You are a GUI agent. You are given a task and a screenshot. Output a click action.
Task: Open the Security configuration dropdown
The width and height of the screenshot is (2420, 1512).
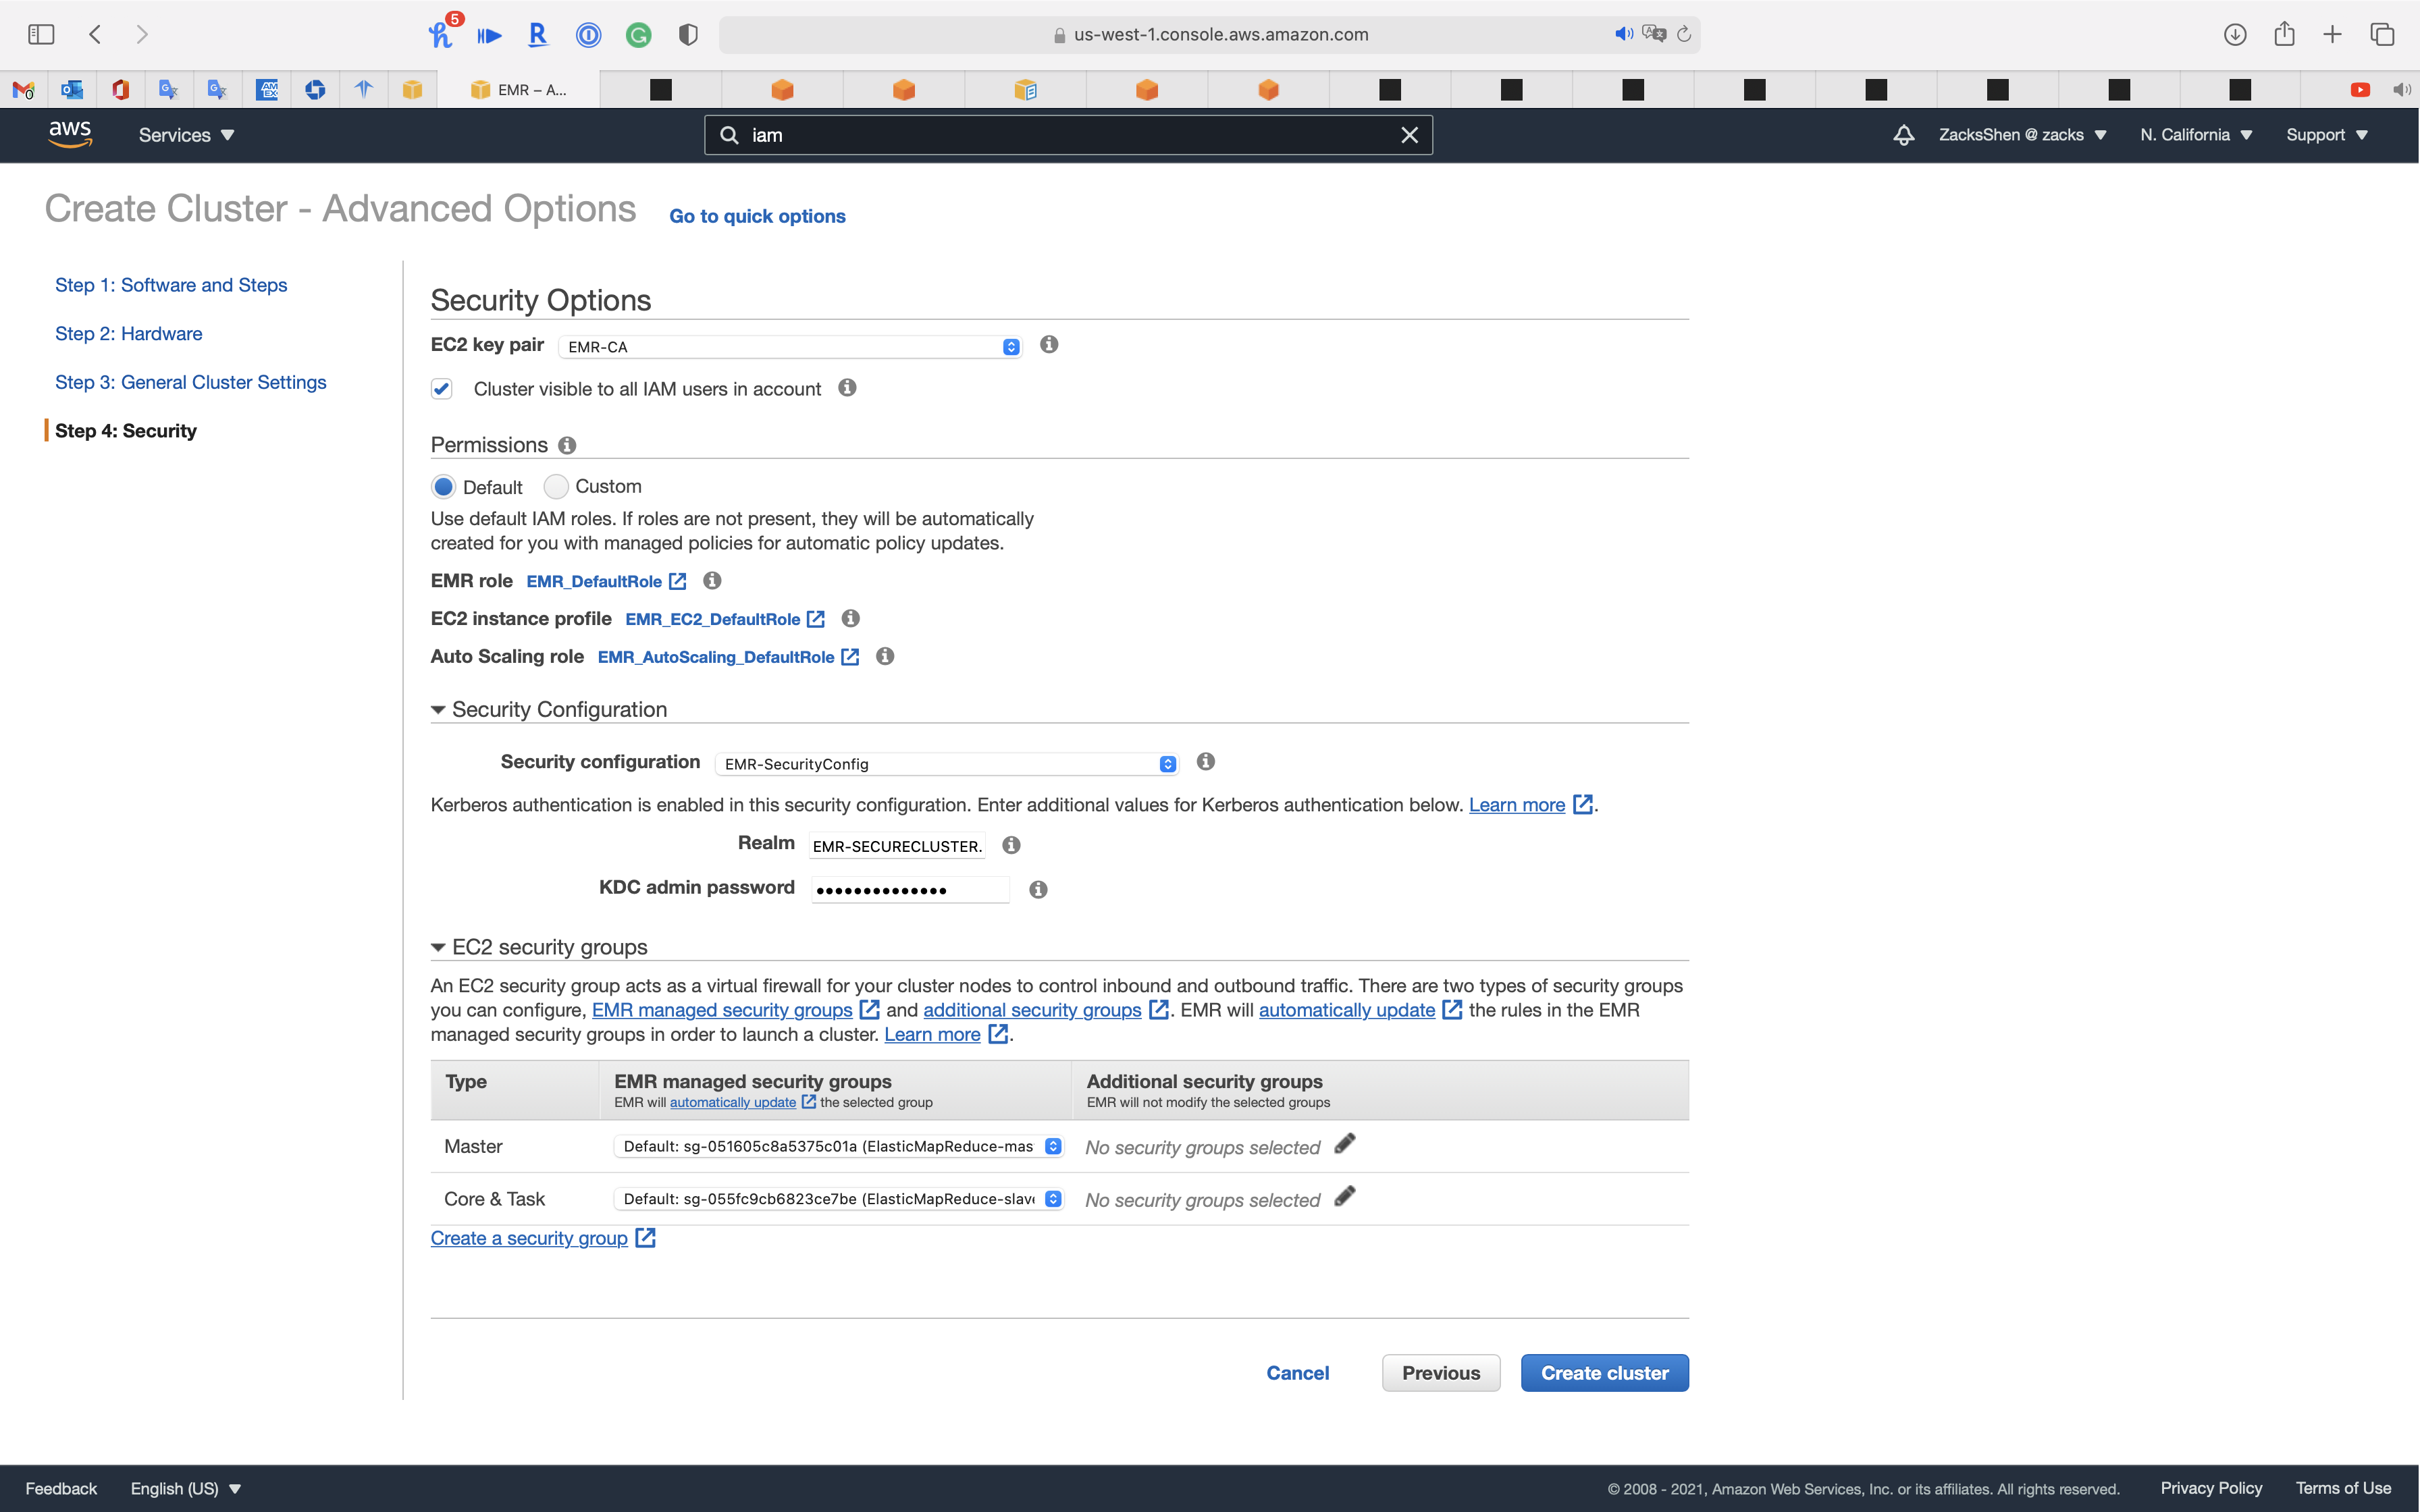(x=946, y=764)
